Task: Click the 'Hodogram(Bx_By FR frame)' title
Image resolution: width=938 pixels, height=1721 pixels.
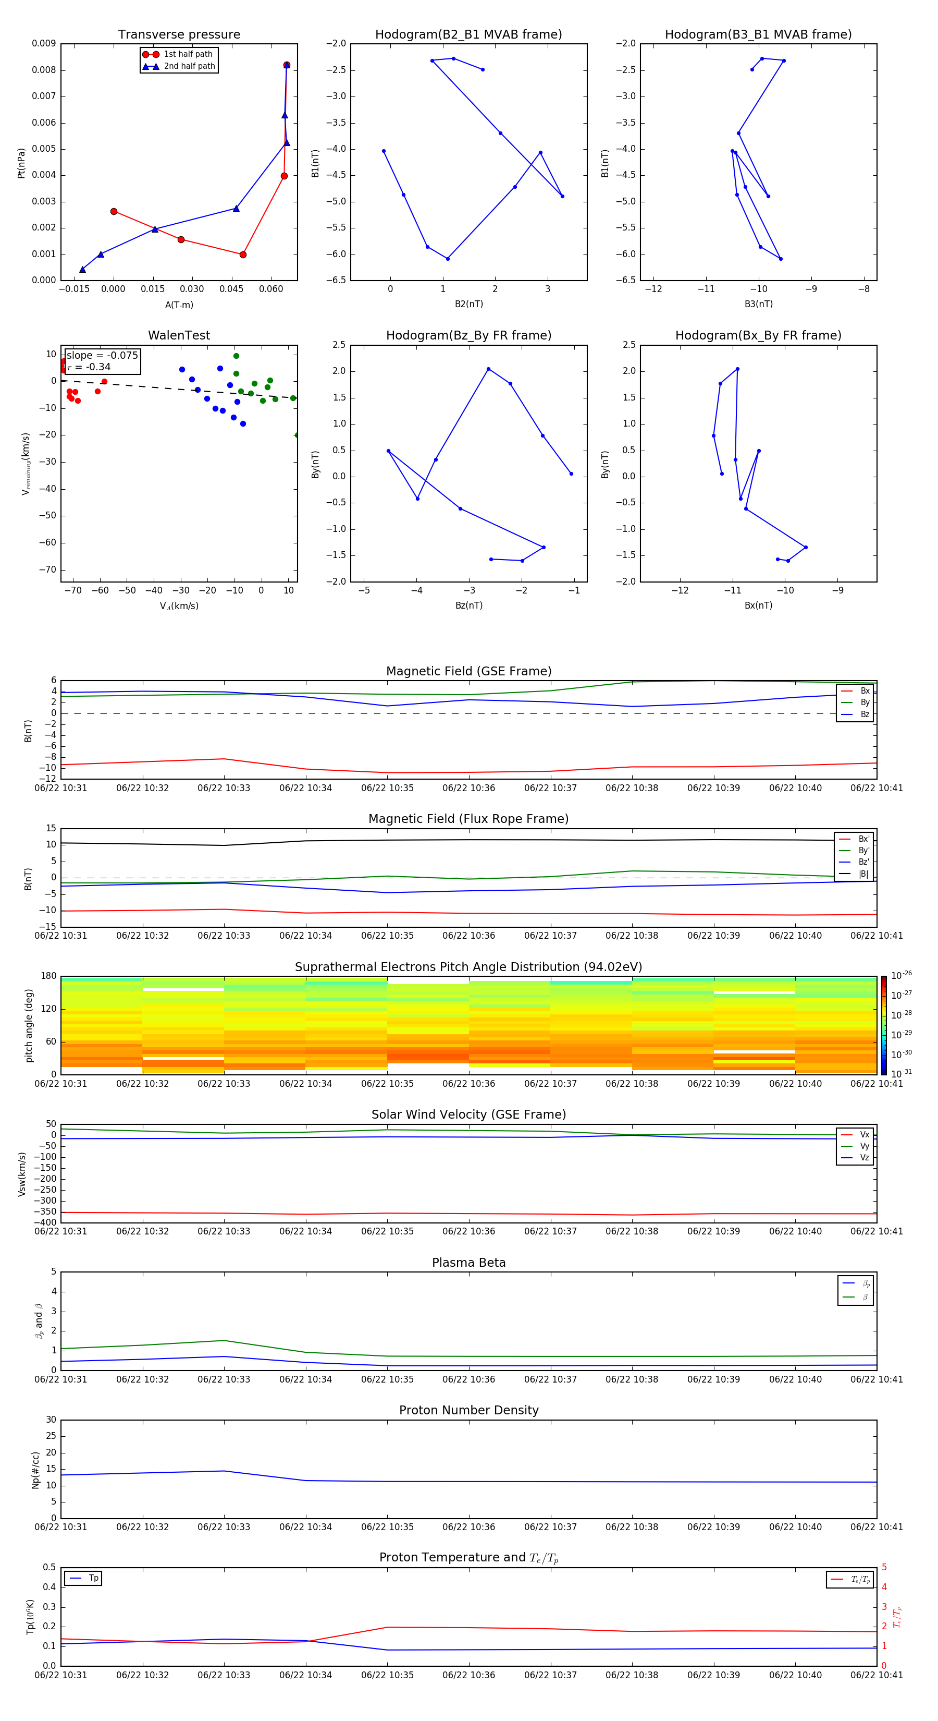Action: click(758, 335)
